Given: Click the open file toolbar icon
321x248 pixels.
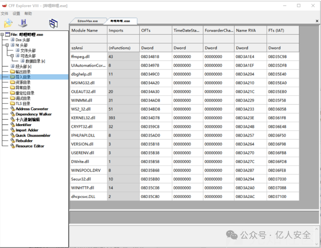Looking at the screenshot, I should [x=9, y=24].
